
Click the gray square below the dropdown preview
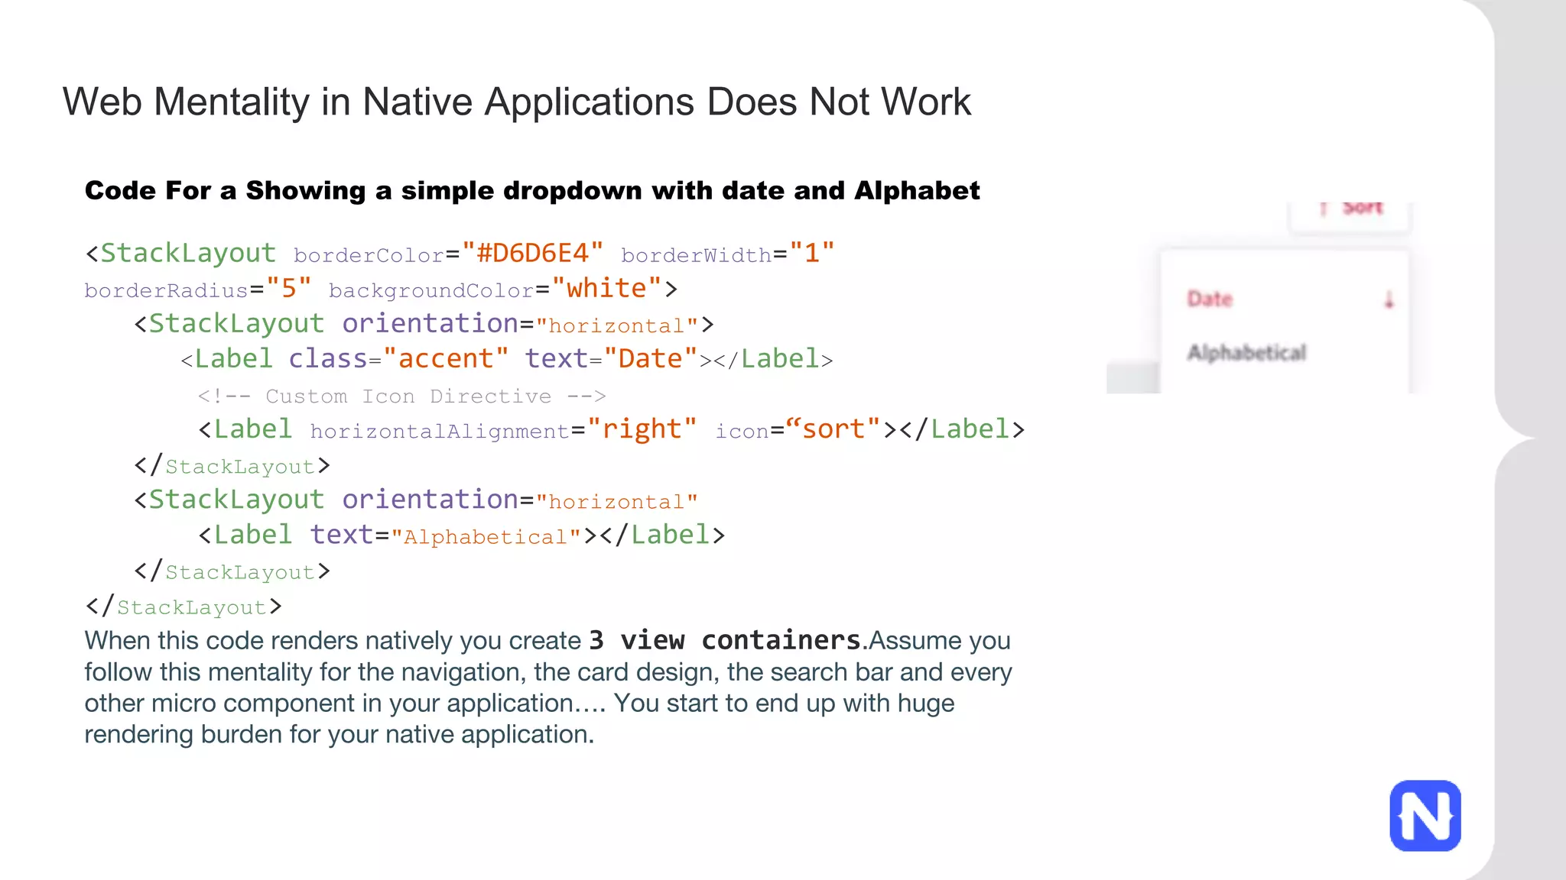pyautogui.click(x=1132, y=378)
